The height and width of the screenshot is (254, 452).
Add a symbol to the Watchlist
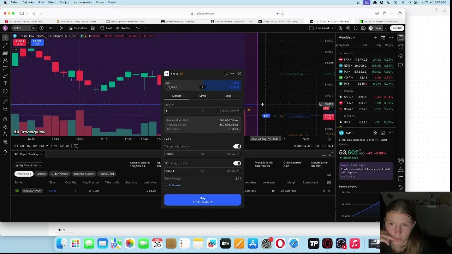[x=375, y=37]
